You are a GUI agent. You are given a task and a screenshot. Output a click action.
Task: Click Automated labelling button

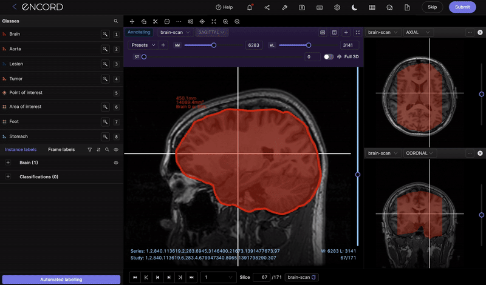(61, 280)
